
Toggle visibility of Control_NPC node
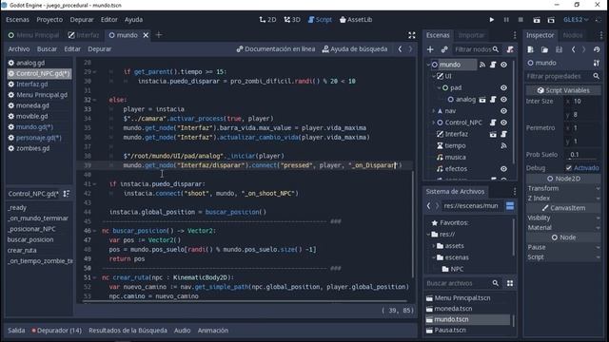click(x=503, y=123)
